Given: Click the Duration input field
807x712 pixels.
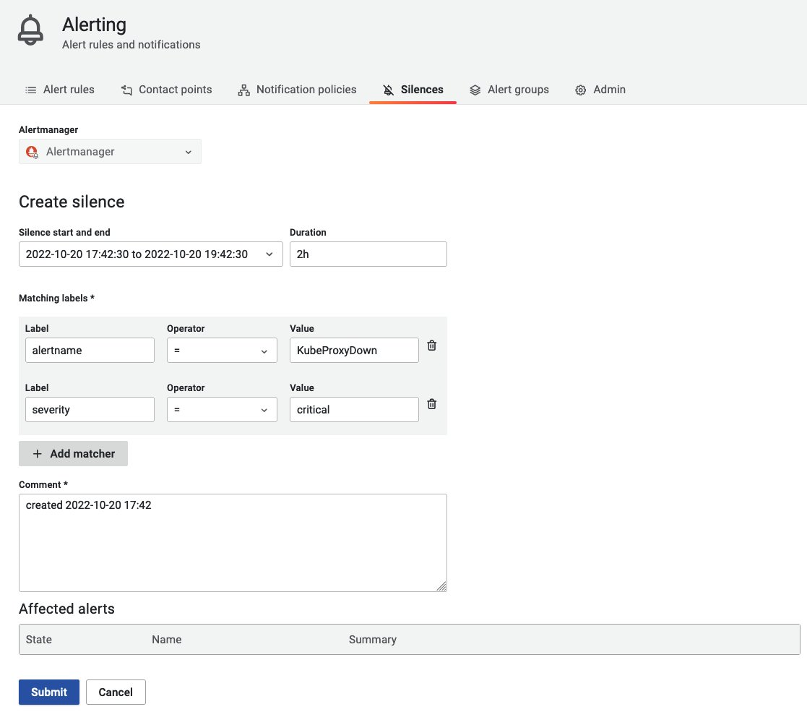Looking at the screenshot, I should click(x=368, y=254).
